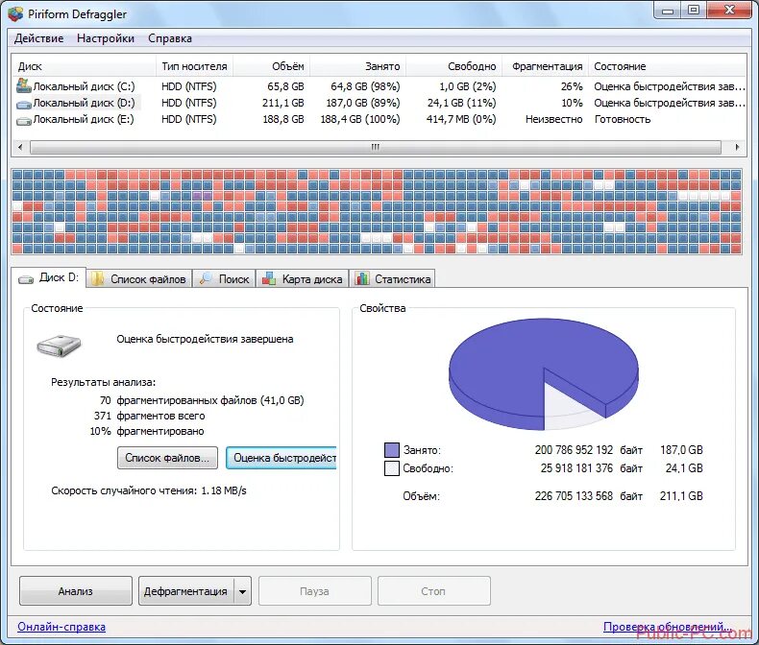Click the bar chart icon on Статистика tab
Screen dimensions: 759x645
click(x=361, y=279)
